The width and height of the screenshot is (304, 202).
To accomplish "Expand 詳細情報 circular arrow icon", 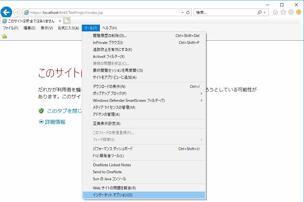I will [41, 122].
